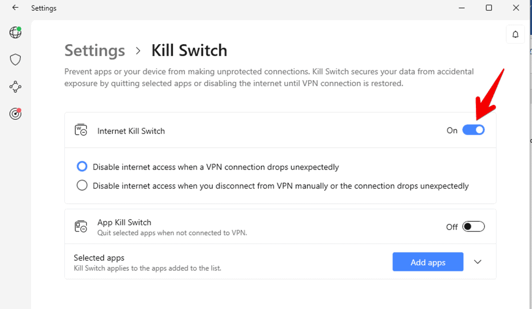
Task: Open the shield icon in the sidebar
Action: click(15, 59)
